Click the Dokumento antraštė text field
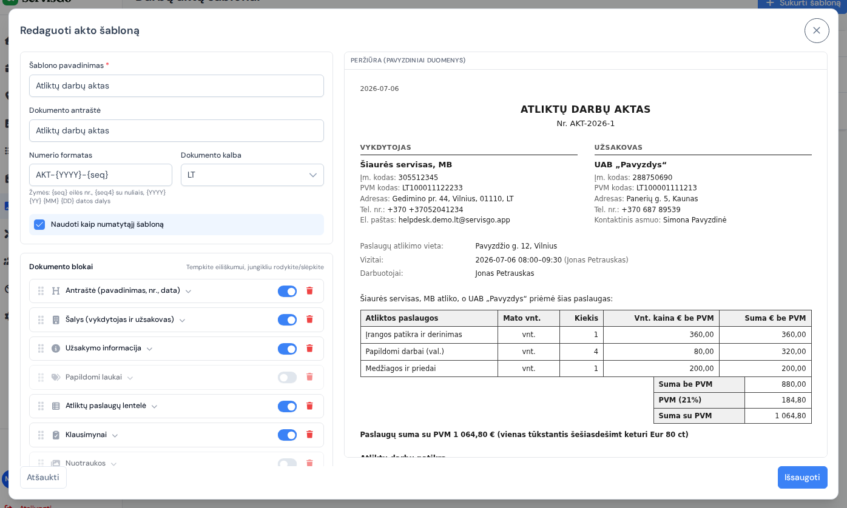The image size is (847, 508). click(177, 130)
